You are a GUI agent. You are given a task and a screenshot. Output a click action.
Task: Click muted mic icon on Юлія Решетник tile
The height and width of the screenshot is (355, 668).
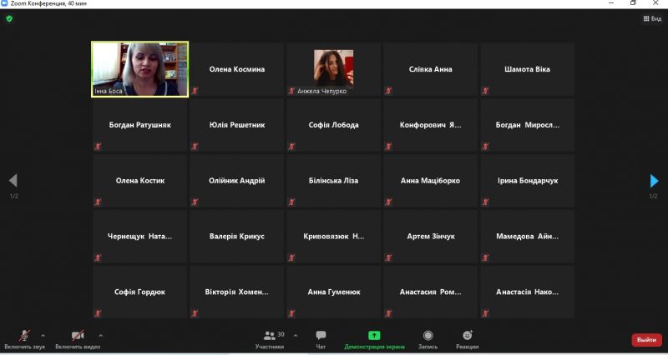coord(195,147)
